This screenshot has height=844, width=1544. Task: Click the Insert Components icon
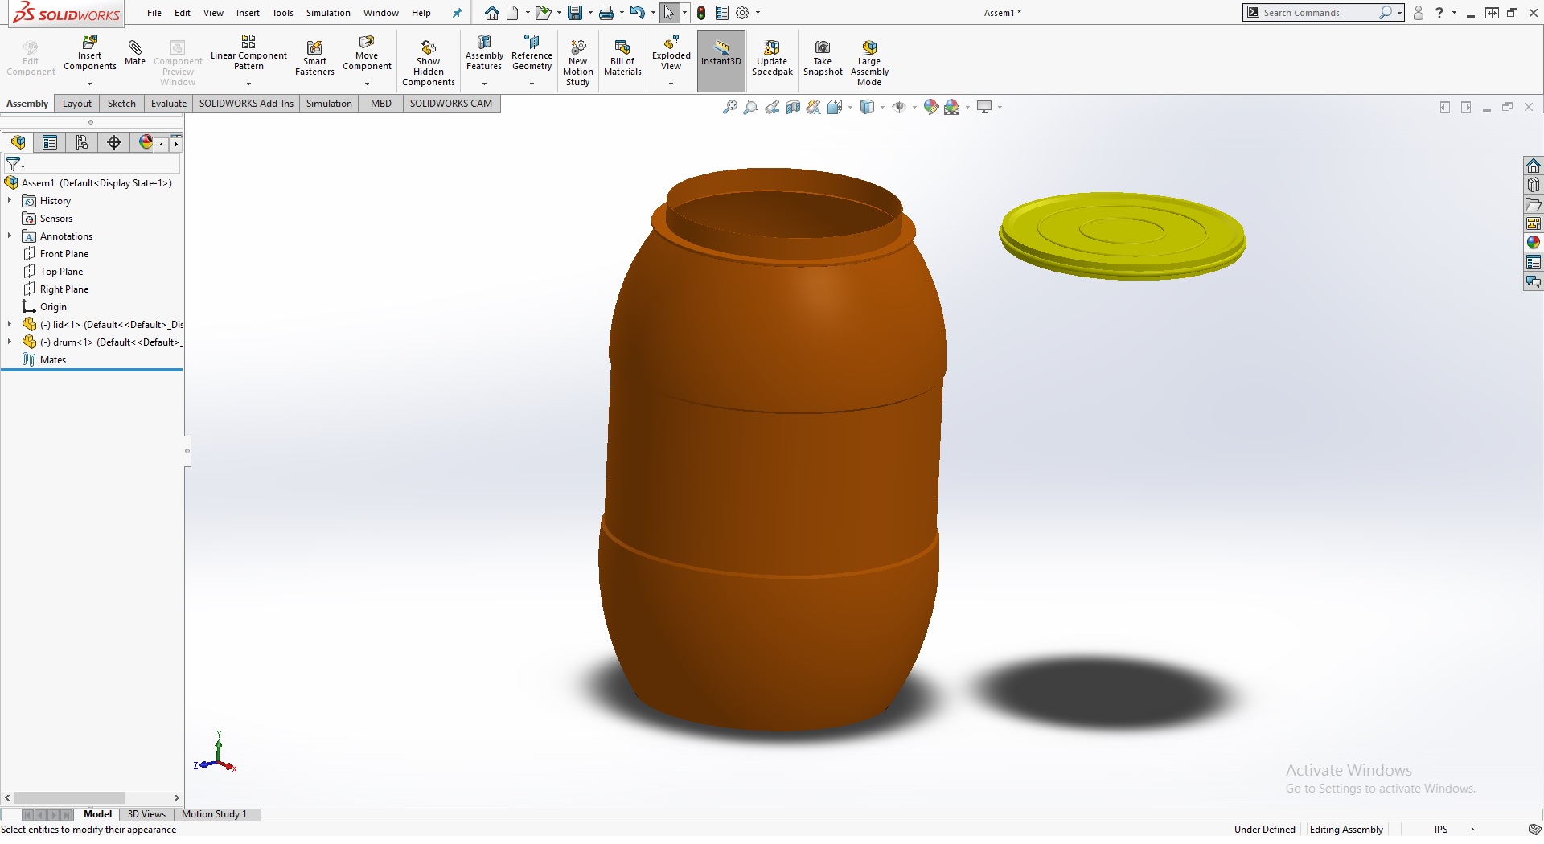(89, 43)
